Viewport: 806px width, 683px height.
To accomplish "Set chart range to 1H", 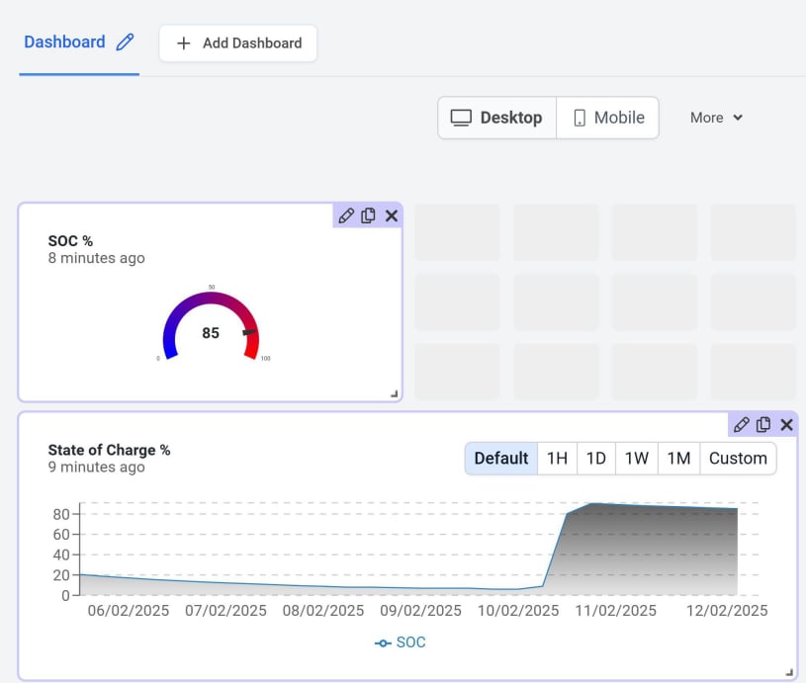I will point(558,459).
